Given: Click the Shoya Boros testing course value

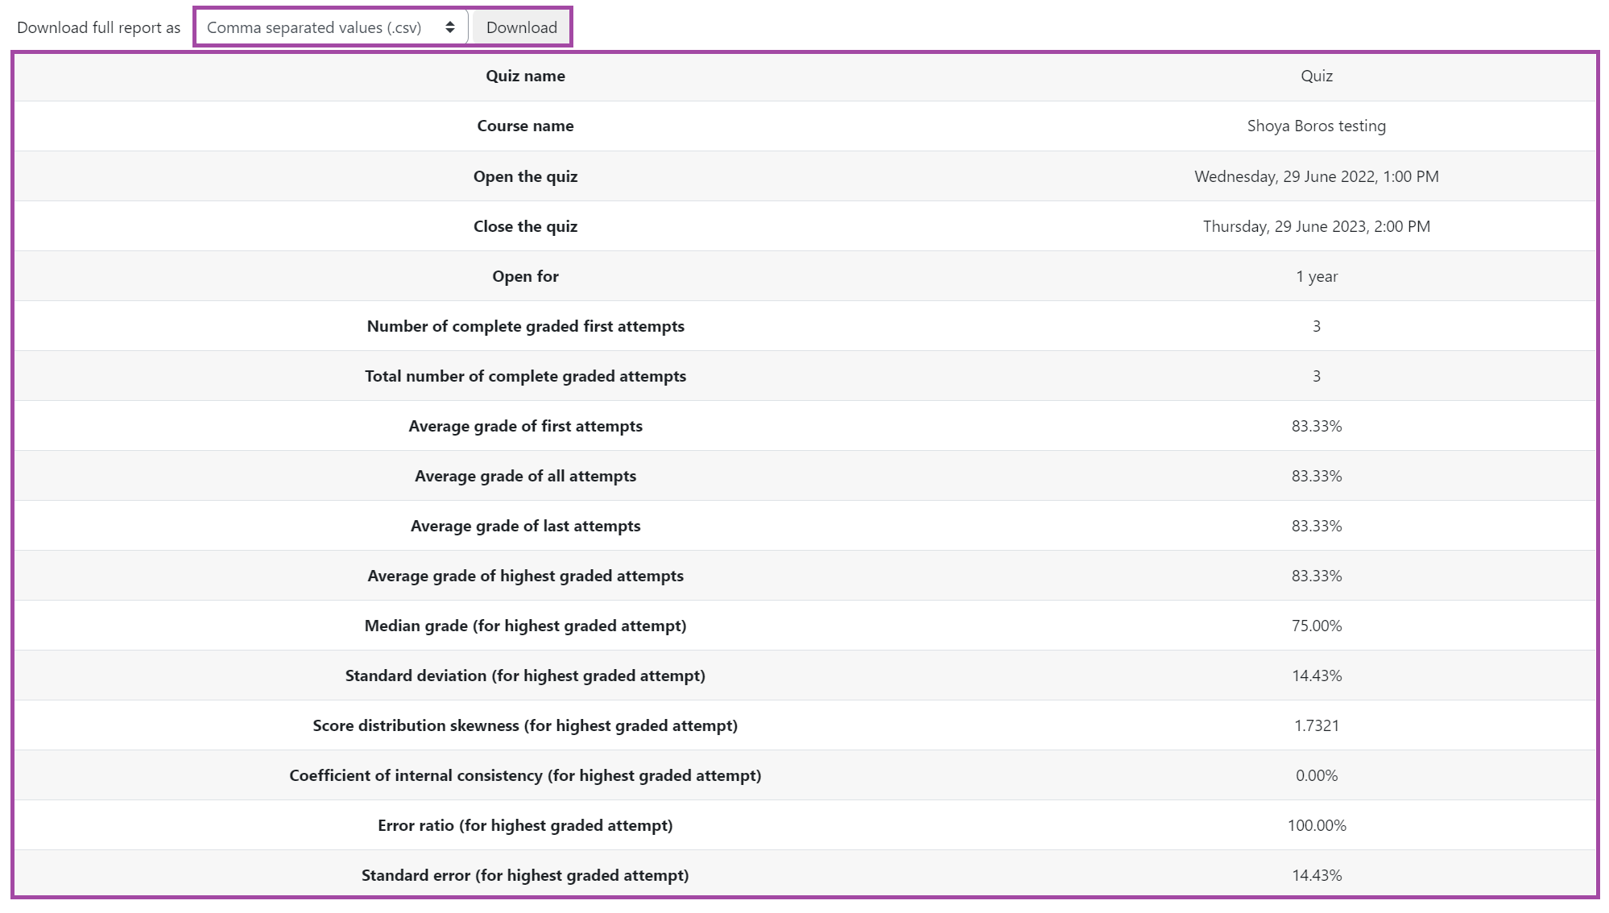Looking at the screenshot, I should coord(1316,126).
